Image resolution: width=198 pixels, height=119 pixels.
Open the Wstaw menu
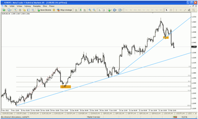[x=19, y=6]
